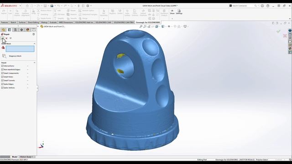
Task: Click the Show button in ribbon
Action: click(172, 12)
